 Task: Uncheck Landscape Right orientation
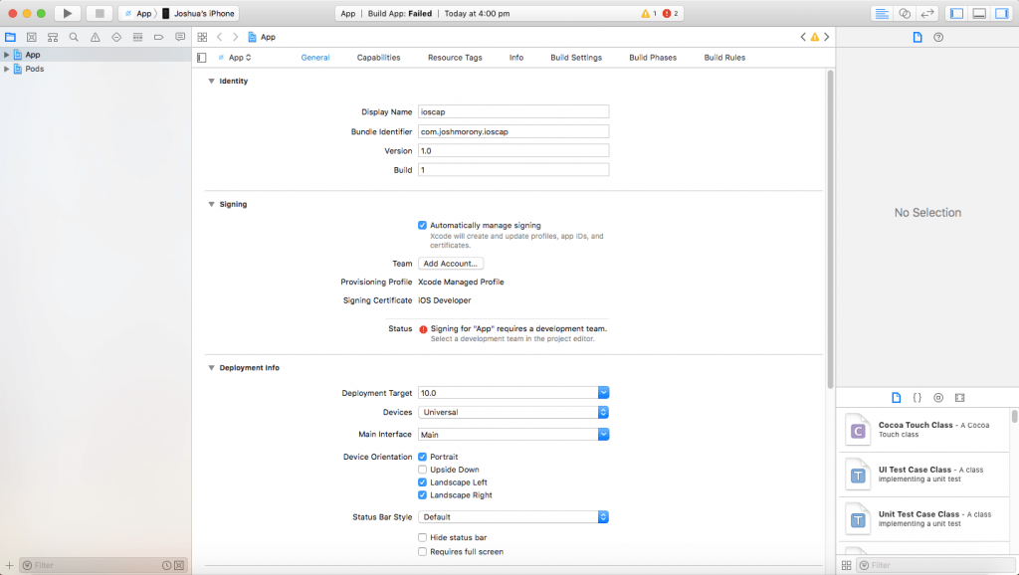422,495
